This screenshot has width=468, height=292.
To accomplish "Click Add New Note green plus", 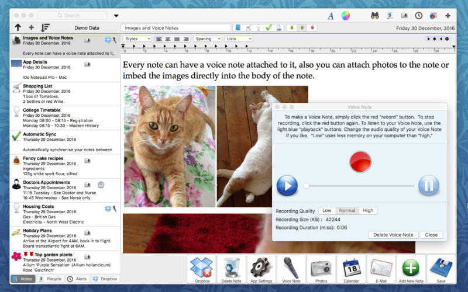I will coord(411,269).
